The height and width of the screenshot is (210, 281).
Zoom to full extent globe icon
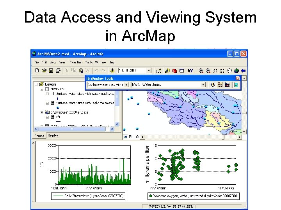(x=237, y=71)
